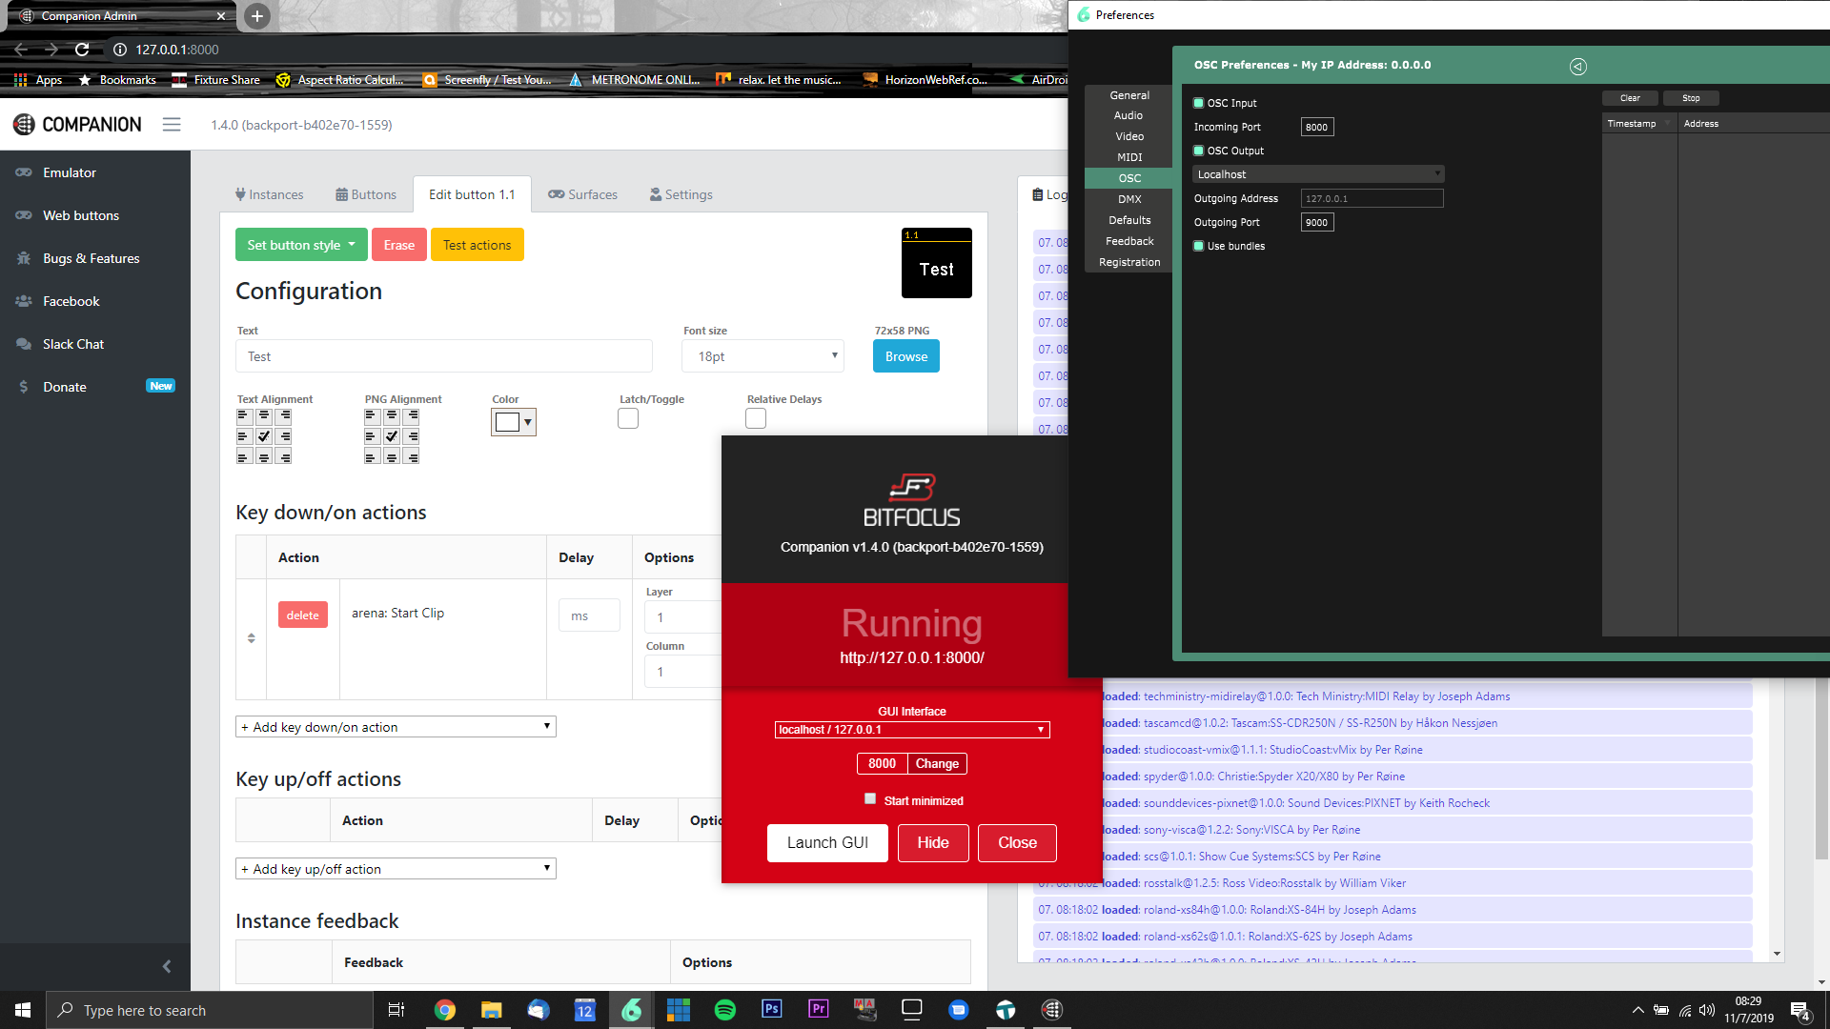Check the Start minimized option
This screenshot has height=1029, width=1830.
870,799
